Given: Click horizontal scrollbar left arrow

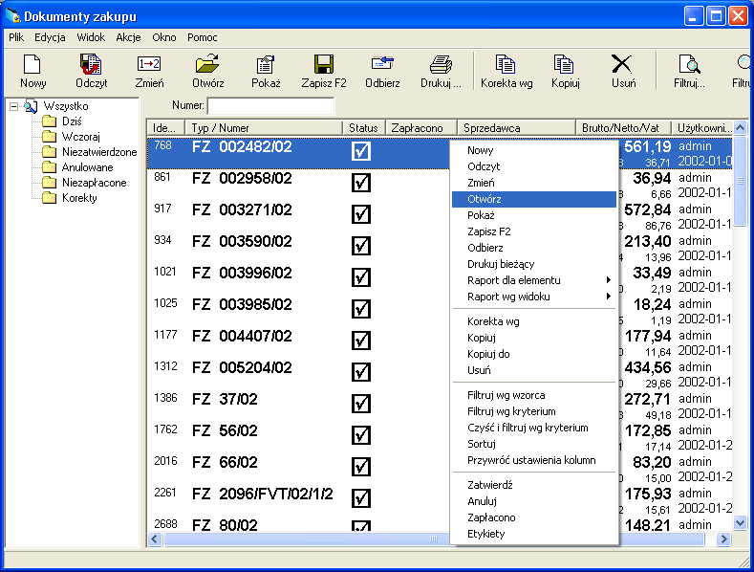Looking at the screenshot, I should [155, 539].
